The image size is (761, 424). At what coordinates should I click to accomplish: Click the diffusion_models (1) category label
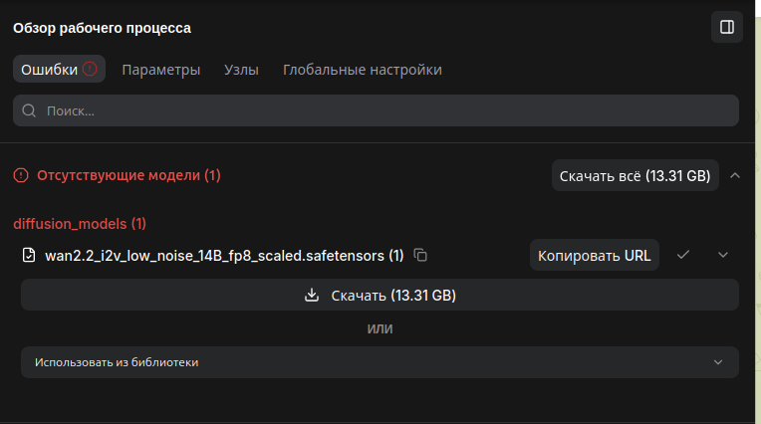[80, 223]
